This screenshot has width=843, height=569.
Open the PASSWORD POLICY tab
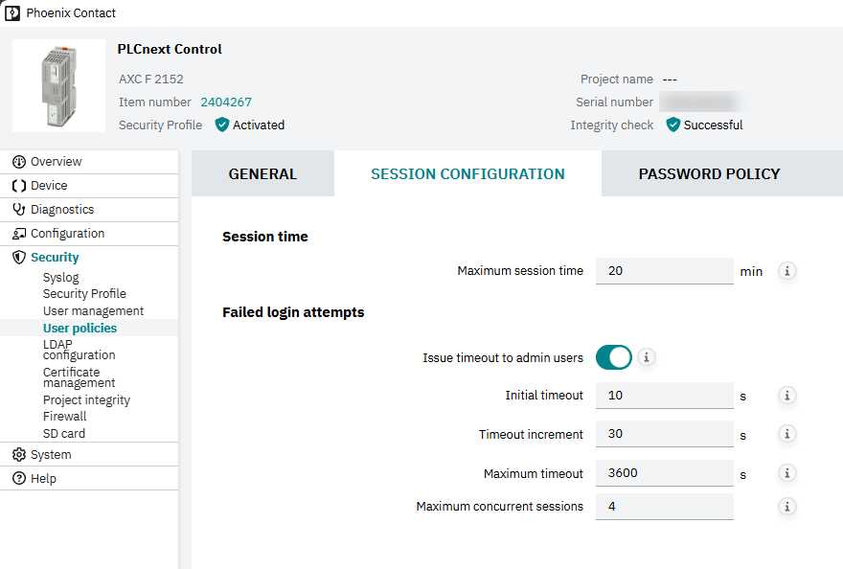[709, 173]
